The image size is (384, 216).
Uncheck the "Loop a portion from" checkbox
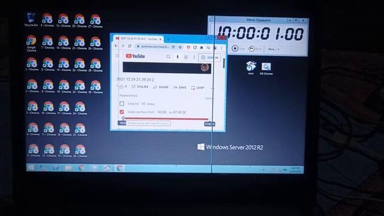pos(122,112)
